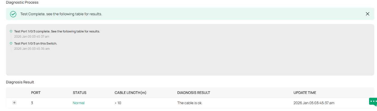The height and width of the screenshot is (111, 377).
Task: Select 'The cable is ok.' result cell
Action: pyautogui.click(x=190, y=103)
